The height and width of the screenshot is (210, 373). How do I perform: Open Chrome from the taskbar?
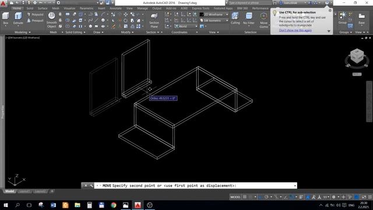pos(114,205)
